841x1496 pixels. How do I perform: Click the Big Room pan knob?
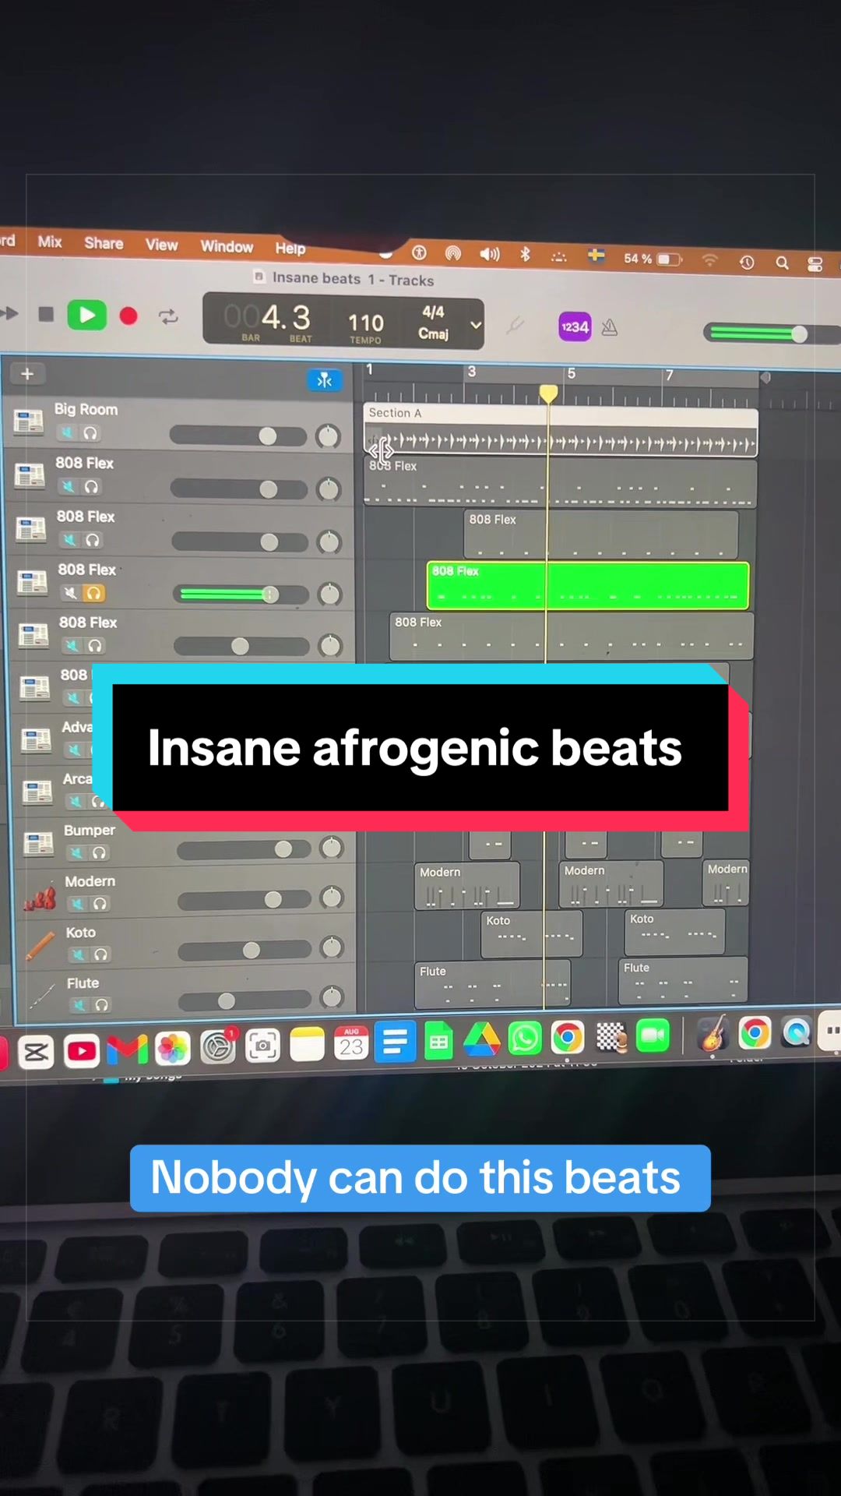pyautogui.click(x=328, y=436)
